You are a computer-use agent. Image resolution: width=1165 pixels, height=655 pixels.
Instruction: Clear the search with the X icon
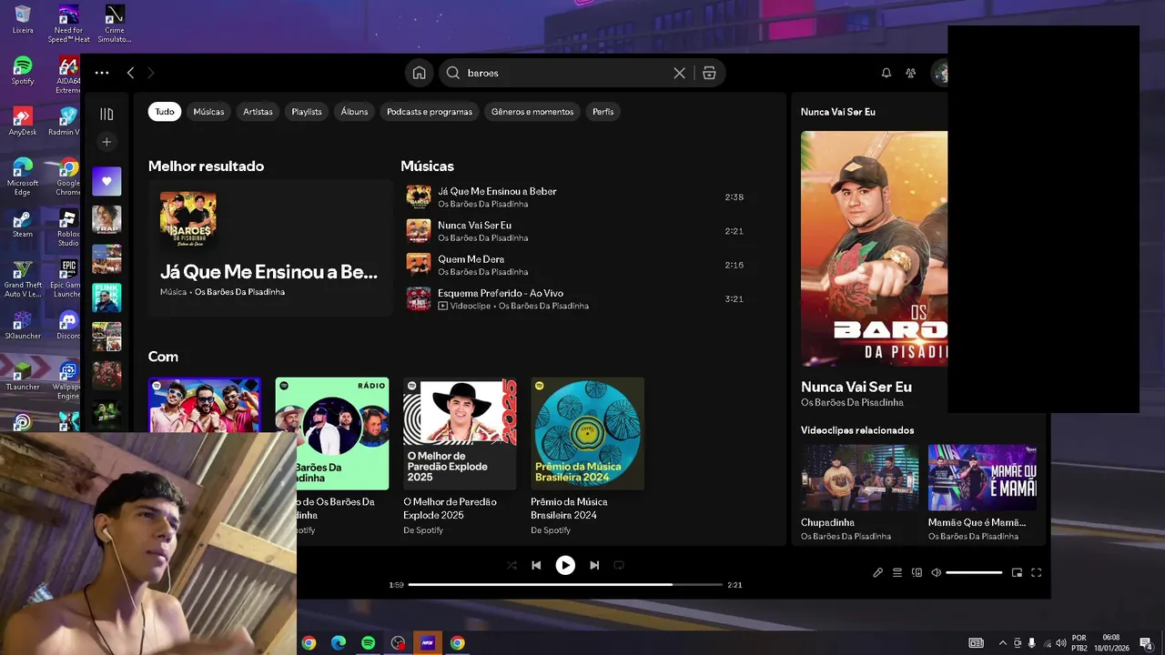679,73
